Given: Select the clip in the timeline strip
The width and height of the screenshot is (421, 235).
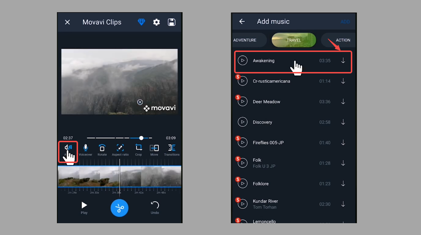Looking at the screenshot, I should point(120,176).
